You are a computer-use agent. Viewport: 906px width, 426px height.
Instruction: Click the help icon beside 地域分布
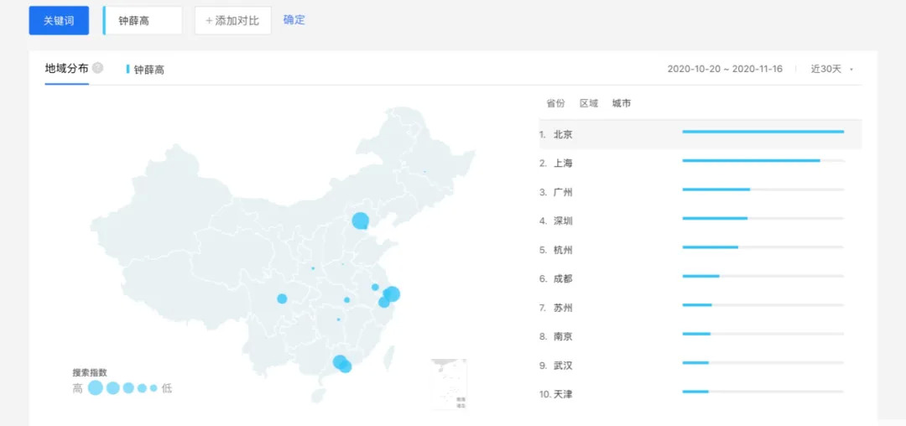click(x=98, y=68)
